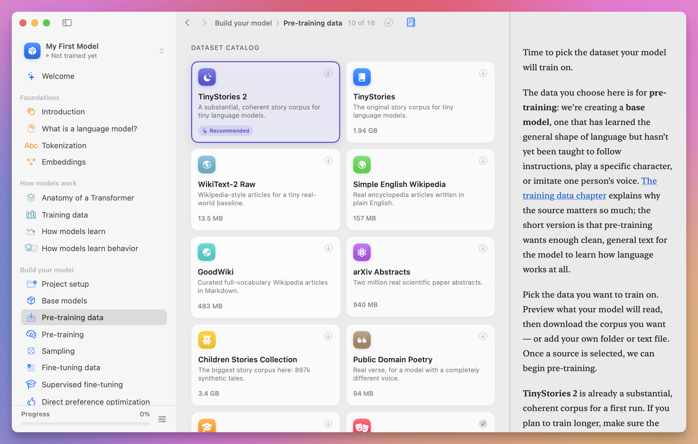Toggle the sidebar panel icon
This screenshot has height=444, width=698.
pos(67,23)
